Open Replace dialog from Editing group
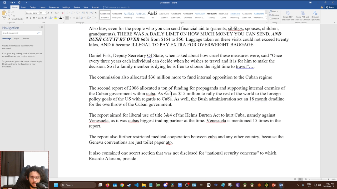This screenshot has width=337, height=189. coord(275,15)
